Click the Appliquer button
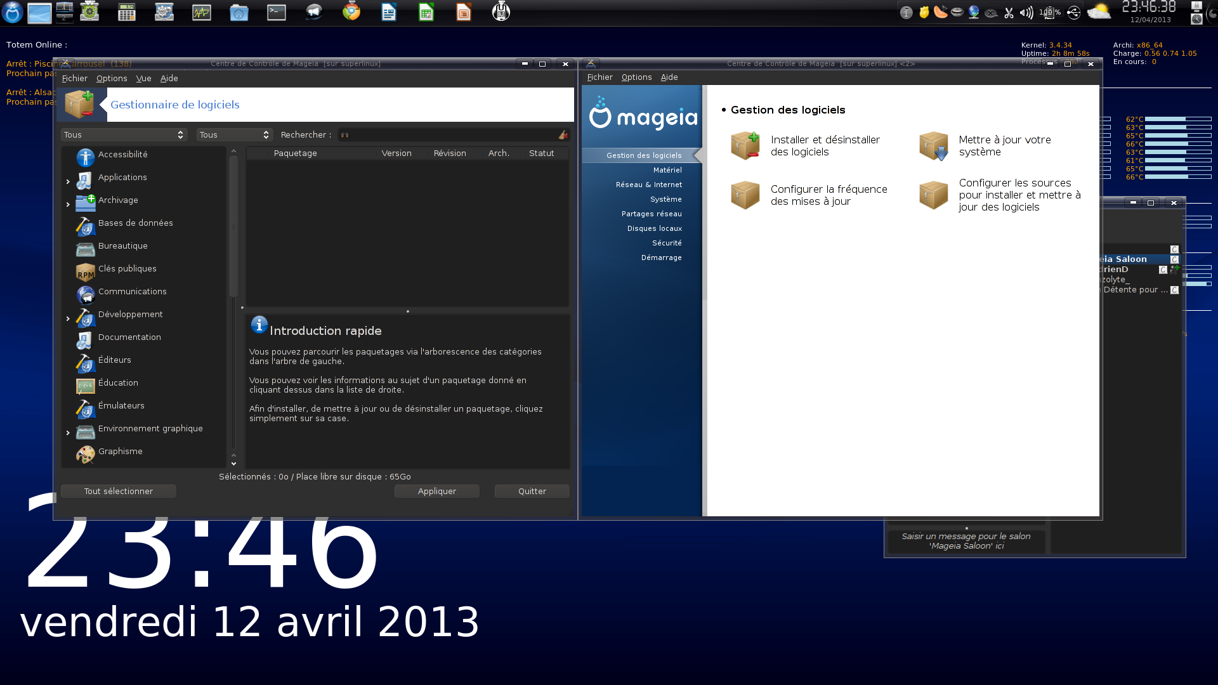This screenshot has width=1218, height=685. coord(436,492)
